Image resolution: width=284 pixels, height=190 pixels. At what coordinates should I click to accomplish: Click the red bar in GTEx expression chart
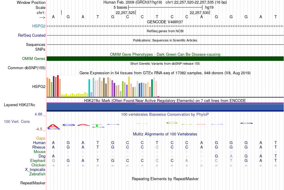point(58,86)
